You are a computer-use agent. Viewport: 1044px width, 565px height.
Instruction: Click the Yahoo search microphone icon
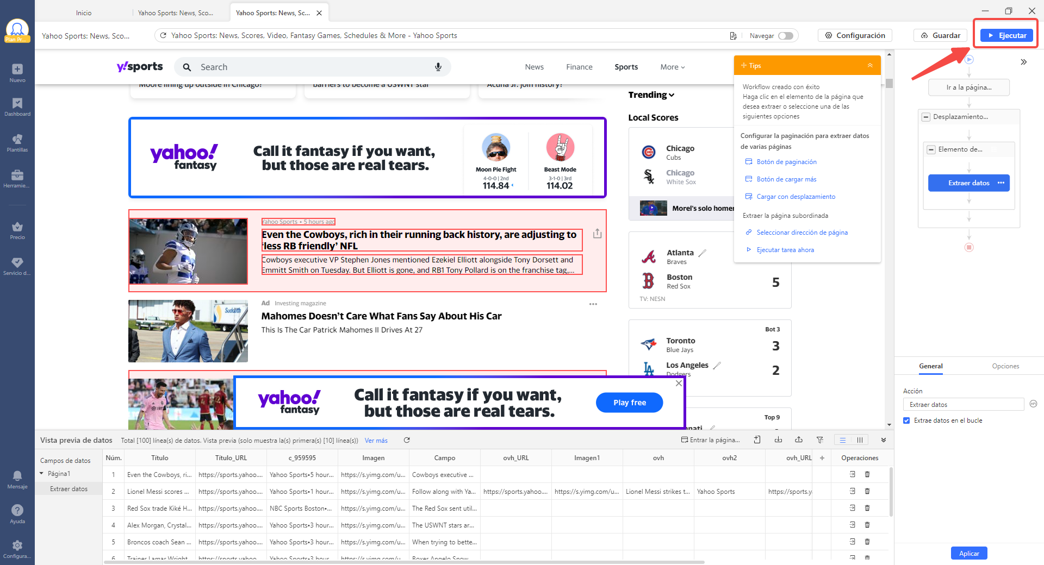(x=438, y=67)
